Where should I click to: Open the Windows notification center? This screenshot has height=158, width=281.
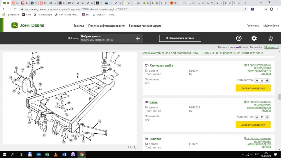point(275,154)
